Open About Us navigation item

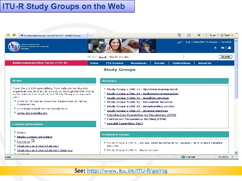(x=205, y=63)
